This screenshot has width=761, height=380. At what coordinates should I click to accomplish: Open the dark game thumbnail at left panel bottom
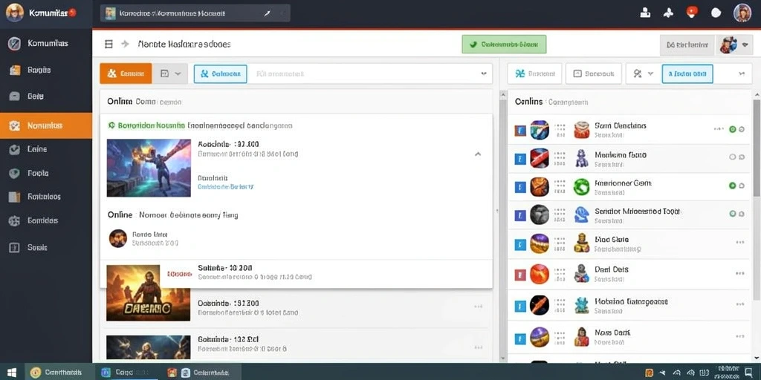click(149, 347)
